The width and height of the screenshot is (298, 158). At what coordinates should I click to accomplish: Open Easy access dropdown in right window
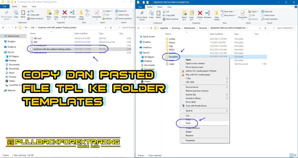(228, 15)
